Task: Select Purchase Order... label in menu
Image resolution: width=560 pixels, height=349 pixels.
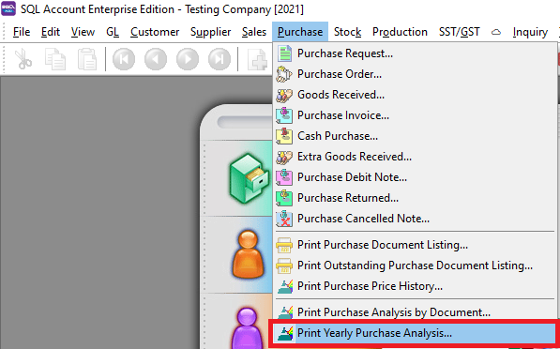Action: pyautogui.click(x=340, y=74)
